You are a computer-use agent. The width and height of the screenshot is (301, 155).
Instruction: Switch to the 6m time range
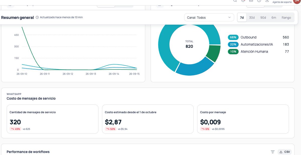pyautogui.click(x=274, y=18)
